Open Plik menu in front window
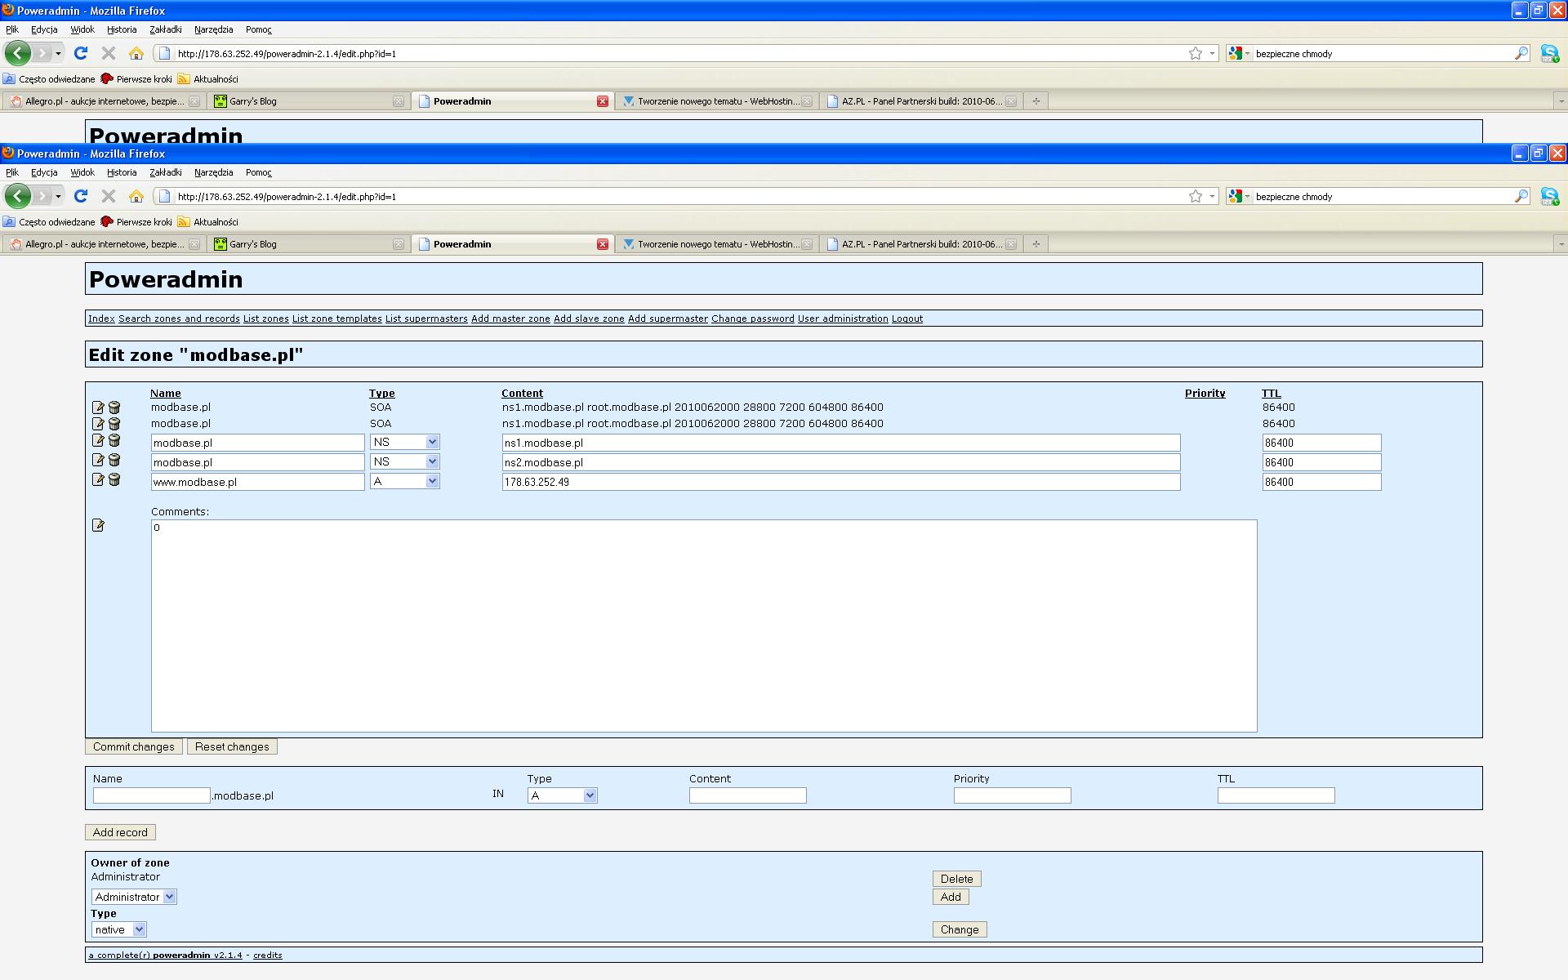1568x980 pixels. (12, 172)
